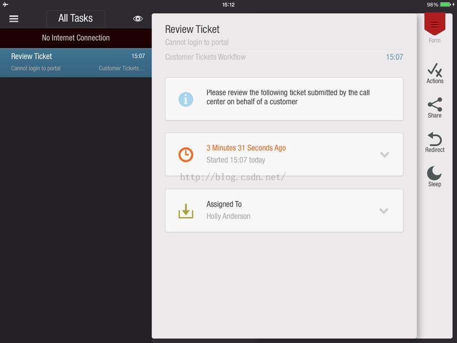Viewport: 457px width, 343px height.
Task: Tap the 15:12 clock in status bar
Action: pos(228,5)
